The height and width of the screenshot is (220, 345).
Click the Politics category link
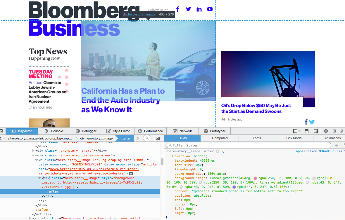pyautogui.click(x=35, y=83)
